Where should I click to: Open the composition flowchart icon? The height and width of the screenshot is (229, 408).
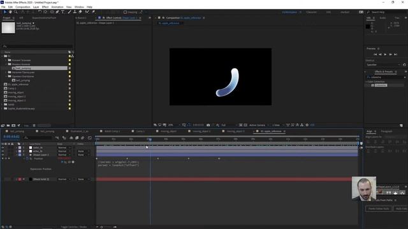(302, 125)
